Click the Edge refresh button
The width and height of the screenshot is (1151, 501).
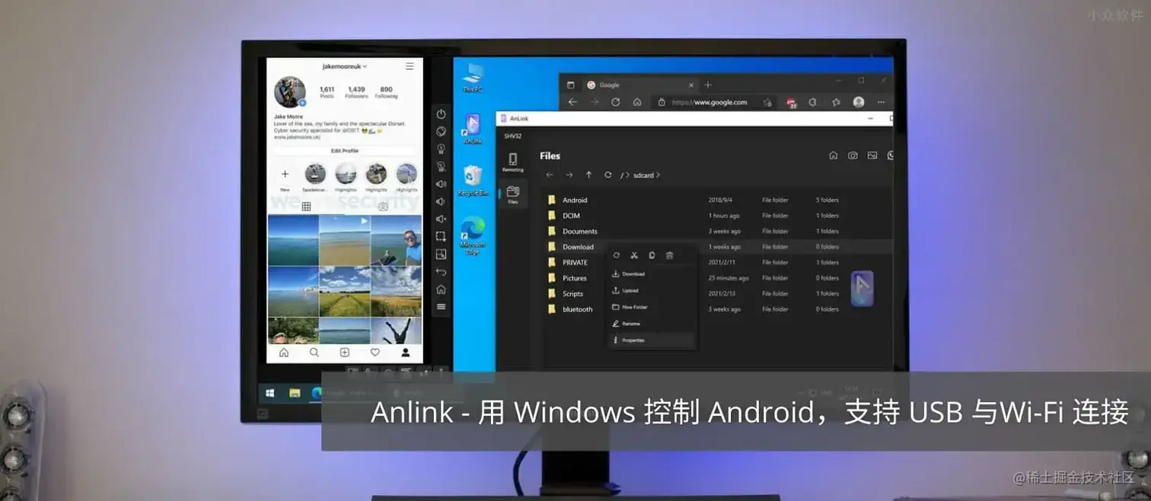[x=615, y=102]
